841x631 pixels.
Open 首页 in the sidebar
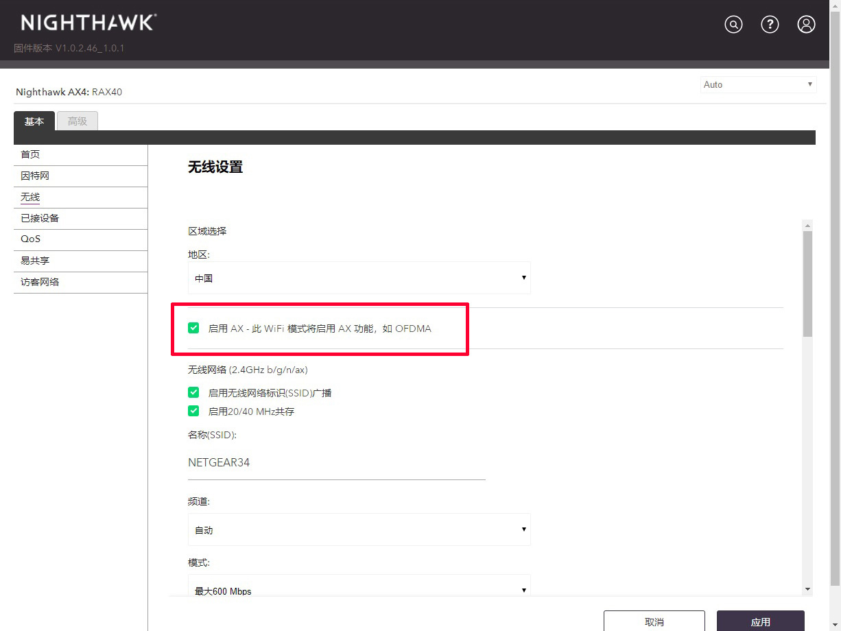[x=80, y=155]
